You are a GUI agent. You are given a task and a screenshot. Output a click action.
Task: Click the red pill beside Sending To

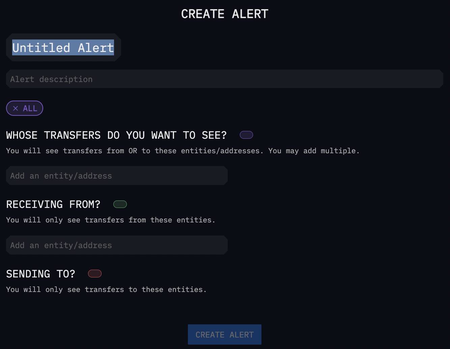95,274
